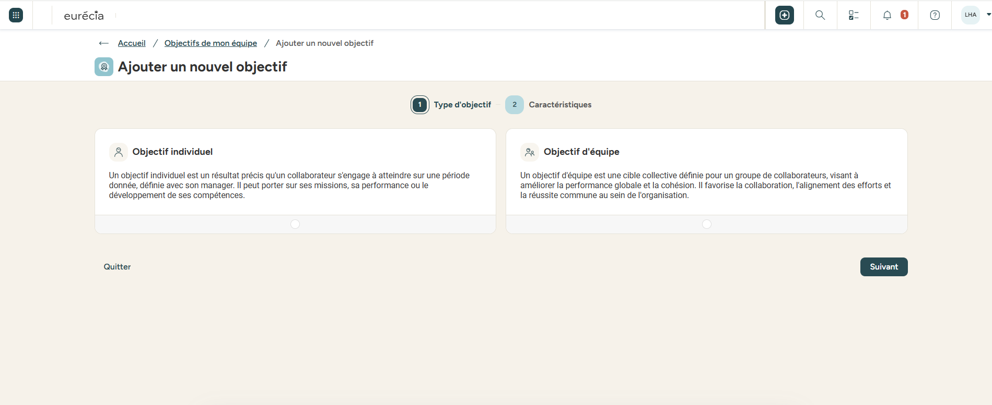This screenshot has width=992, height=405.
Task: Open the apps grid menu icon
Action: [16, 15]
